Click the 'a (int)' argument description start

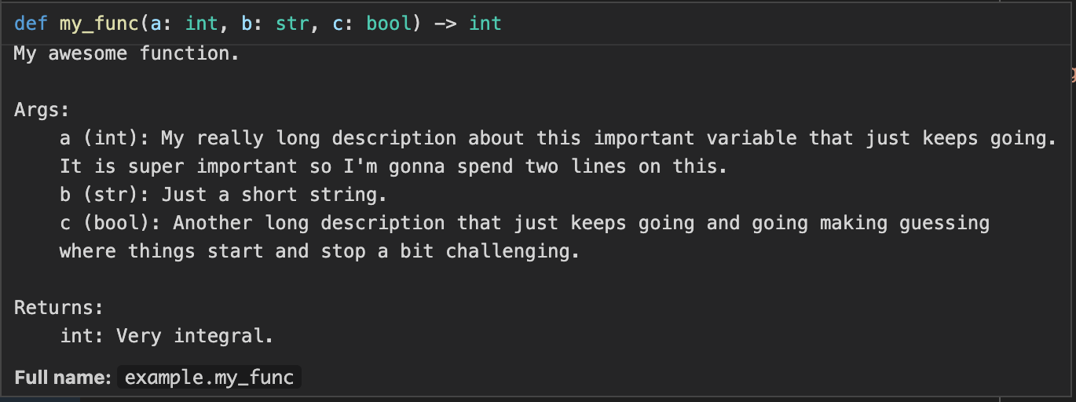[x=104, y=138]
